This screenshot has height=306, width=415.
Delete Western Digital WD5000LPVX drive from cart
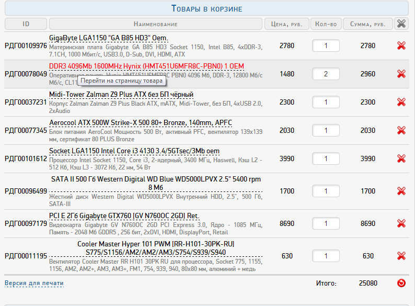pos(401,191)
